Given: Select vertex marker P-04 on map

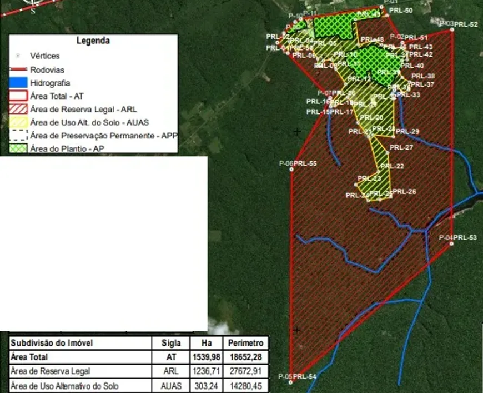Looking at the screenshot, I should tap(452, 243).
